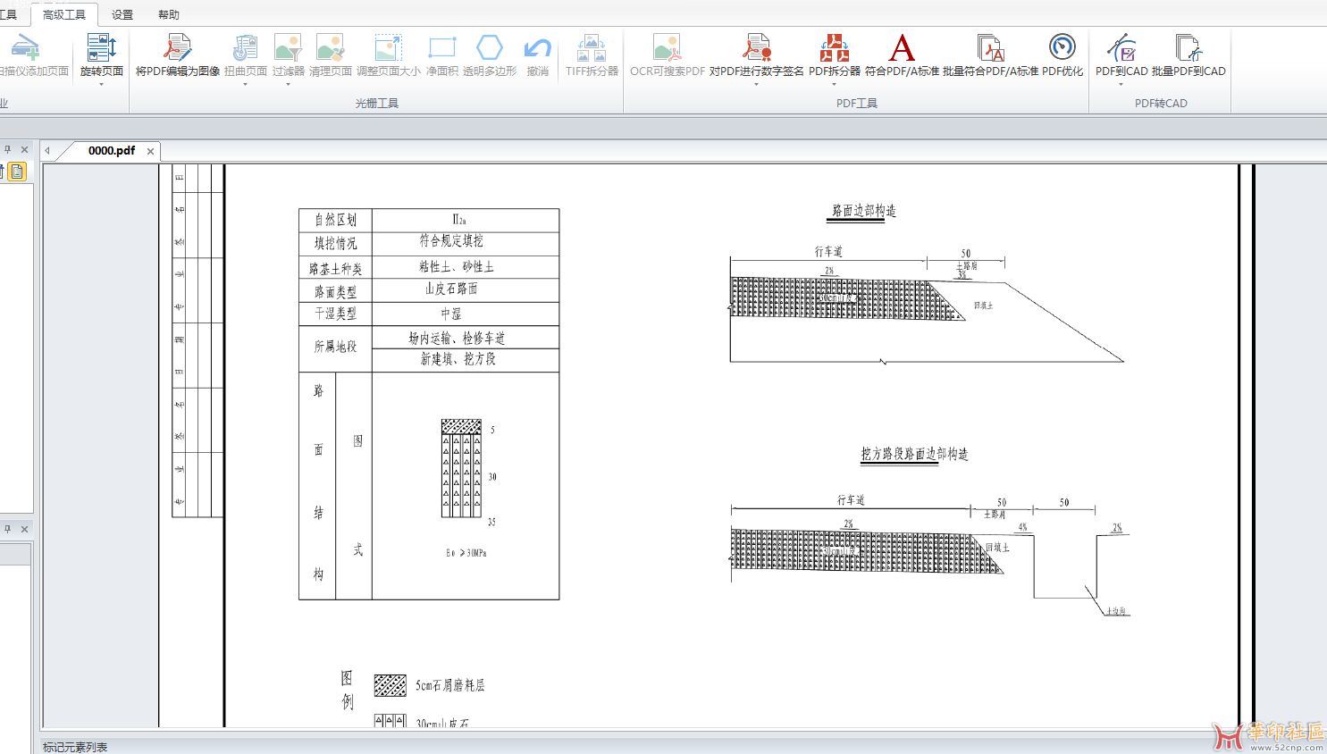Pin the upper left side panel

[8, 150]
